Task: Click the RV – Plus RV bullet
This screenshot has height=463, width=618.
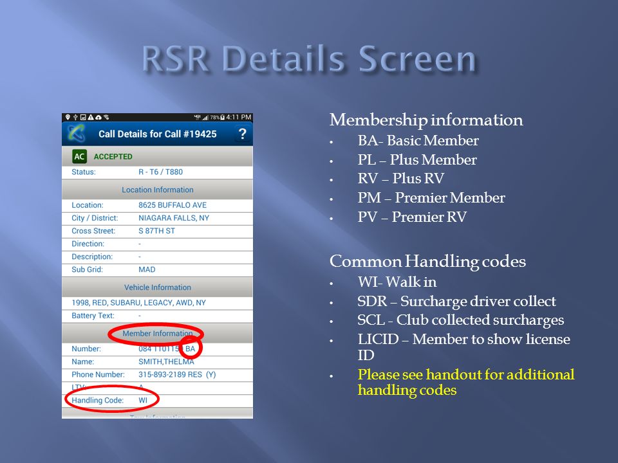Action: click(400, 178)
